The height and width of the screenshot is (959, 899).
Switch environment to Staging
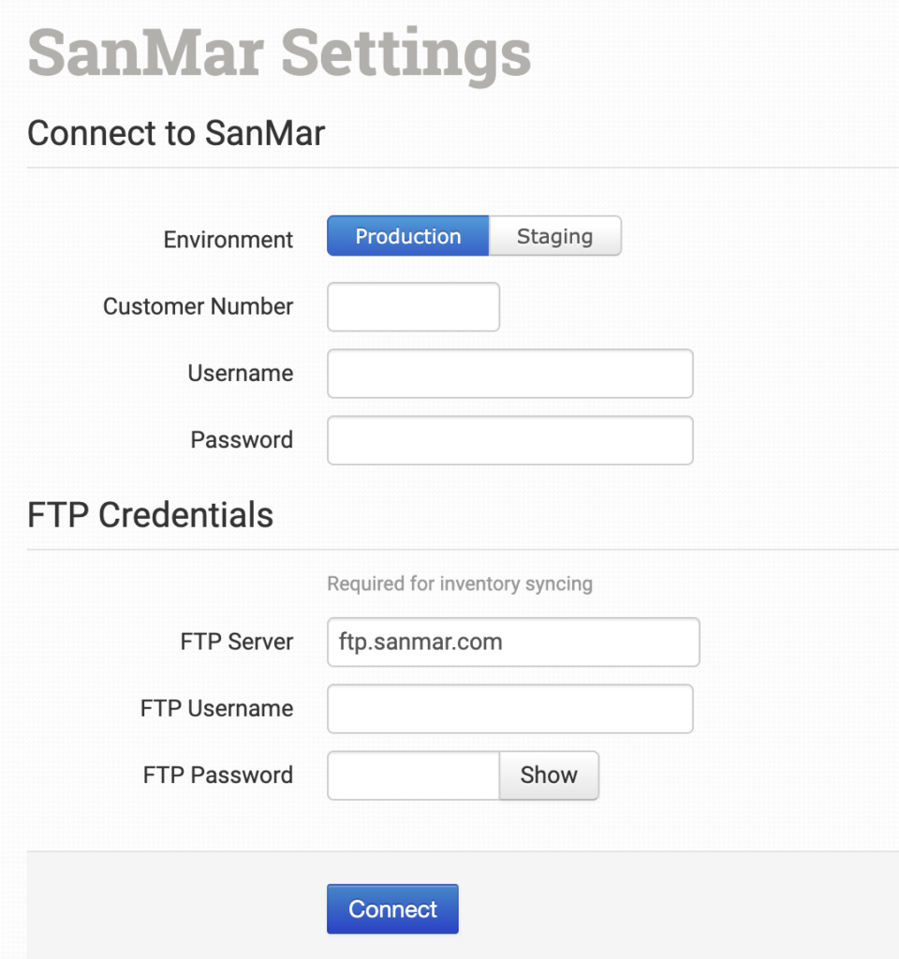[x=554, y=236]
